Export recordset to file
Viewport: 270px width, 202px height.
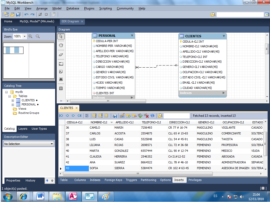114,116
